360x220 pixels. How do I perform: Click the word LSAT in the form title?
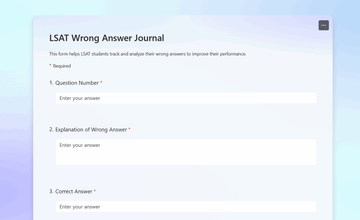point(60,38)
